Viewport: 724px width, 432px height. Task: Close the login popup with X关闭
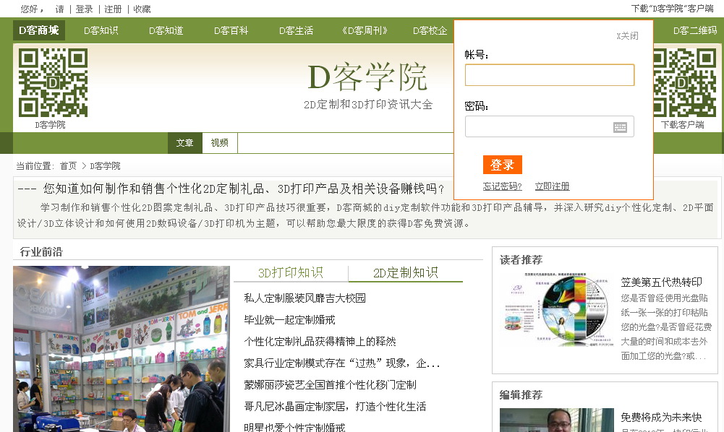point(627,35)
